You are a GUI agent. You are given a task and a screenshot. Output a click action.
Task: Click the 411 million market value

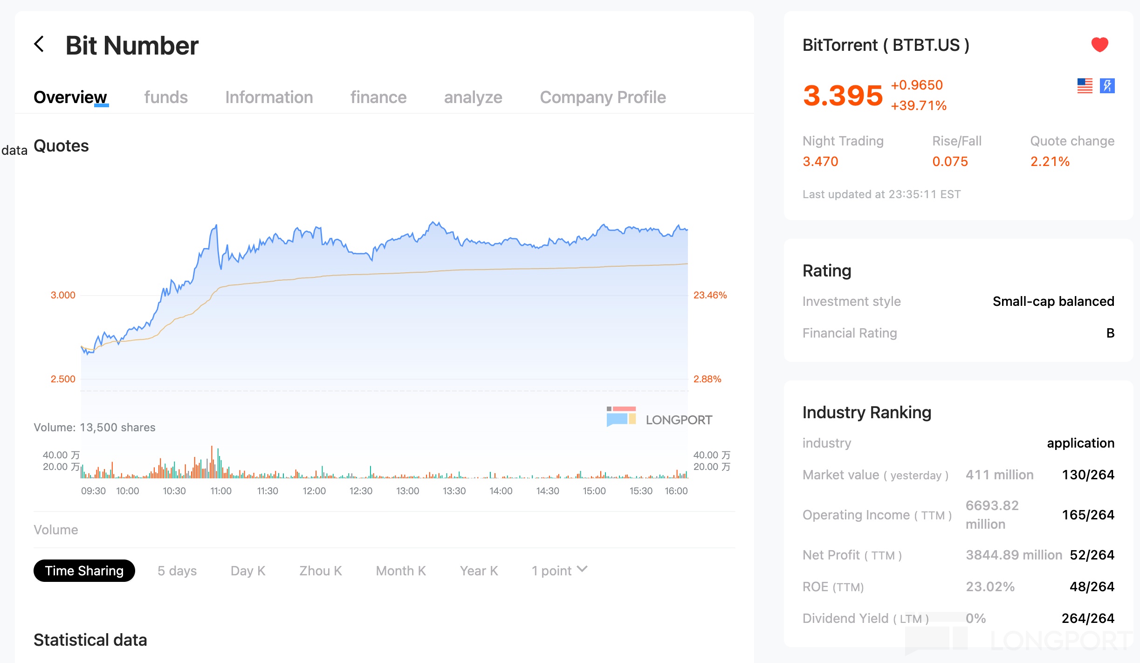point(999,475)
